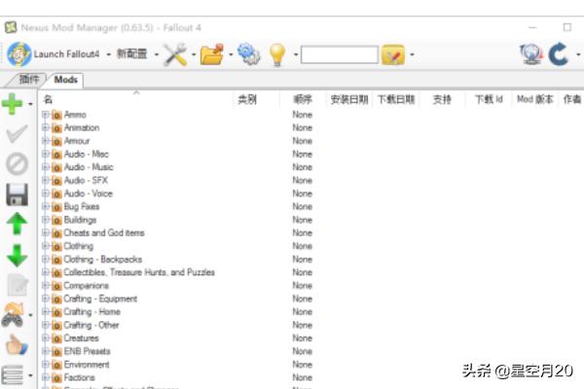This screenshot has width=584, height=389.
Task: Expand the Buildings category
Action: (x=46, y=220)
